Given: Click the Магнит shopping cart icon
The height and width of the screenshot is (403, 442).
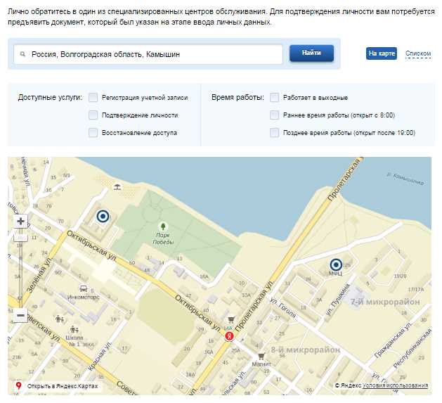Looking at the screenshot, I should [x=261, y=356].
